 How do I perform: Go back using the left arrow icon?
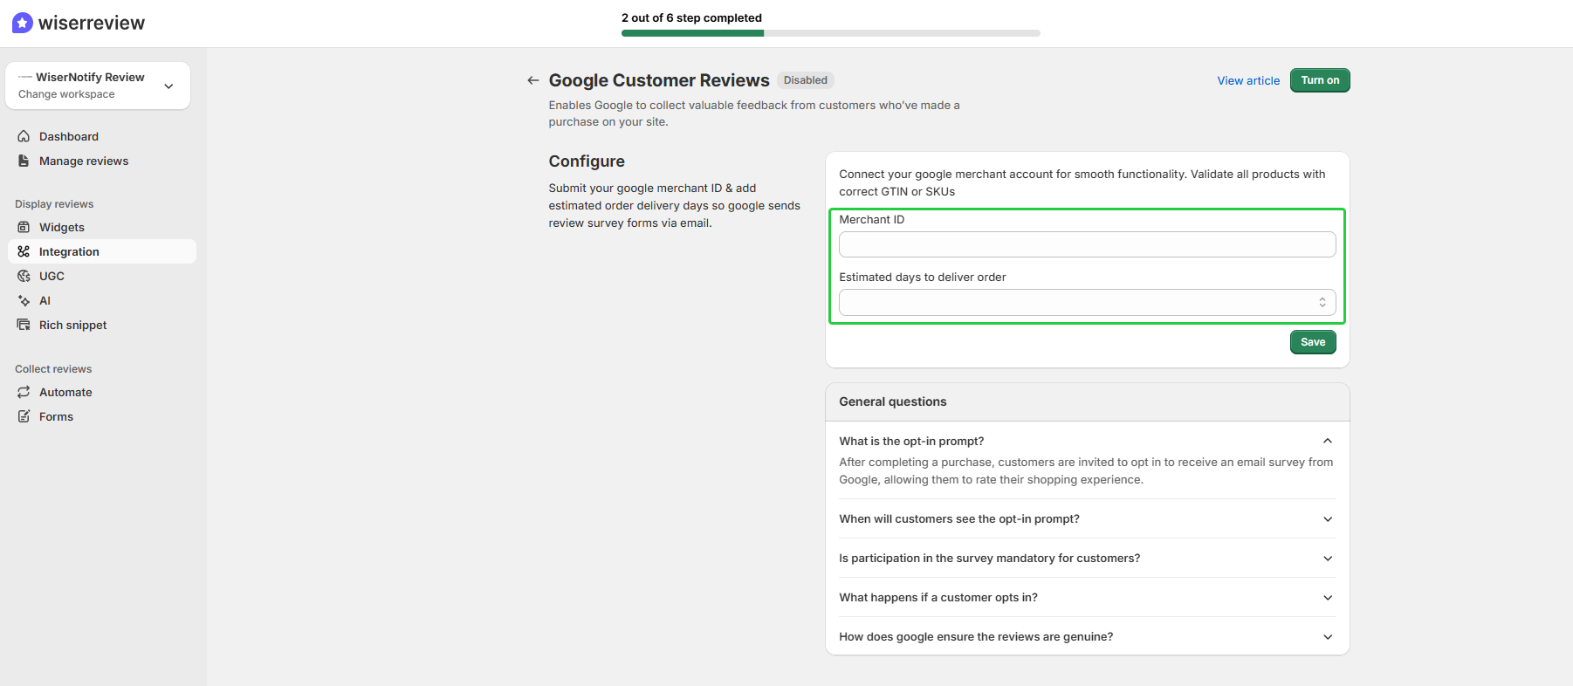[x=532, y=80]
